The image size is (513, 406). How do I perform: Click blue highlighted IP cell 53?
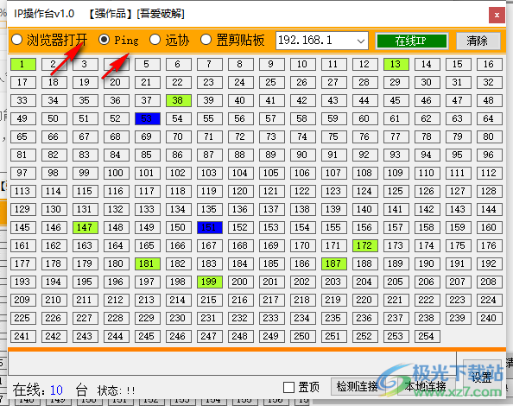pos(148,118)
